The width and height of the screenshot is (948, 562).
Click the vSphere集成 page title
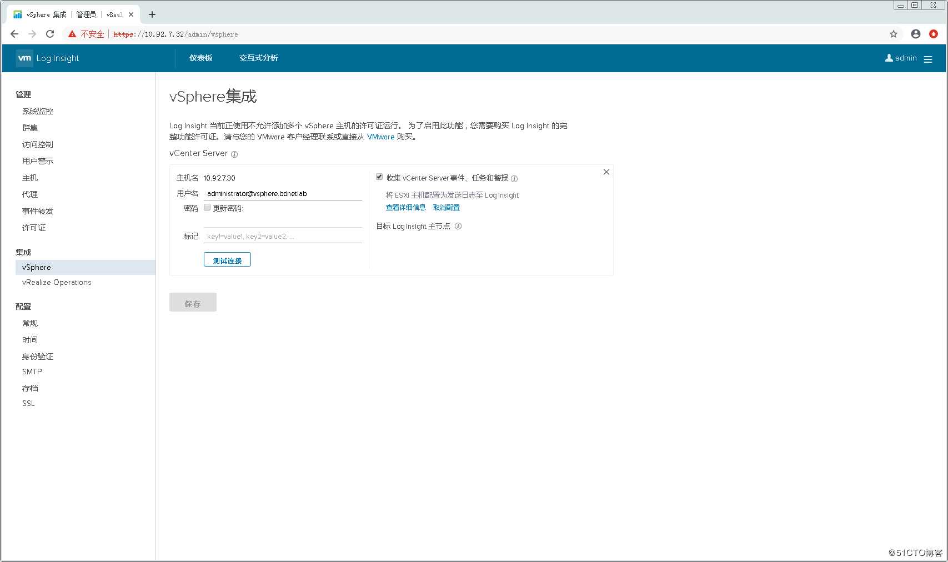point(213,97)
